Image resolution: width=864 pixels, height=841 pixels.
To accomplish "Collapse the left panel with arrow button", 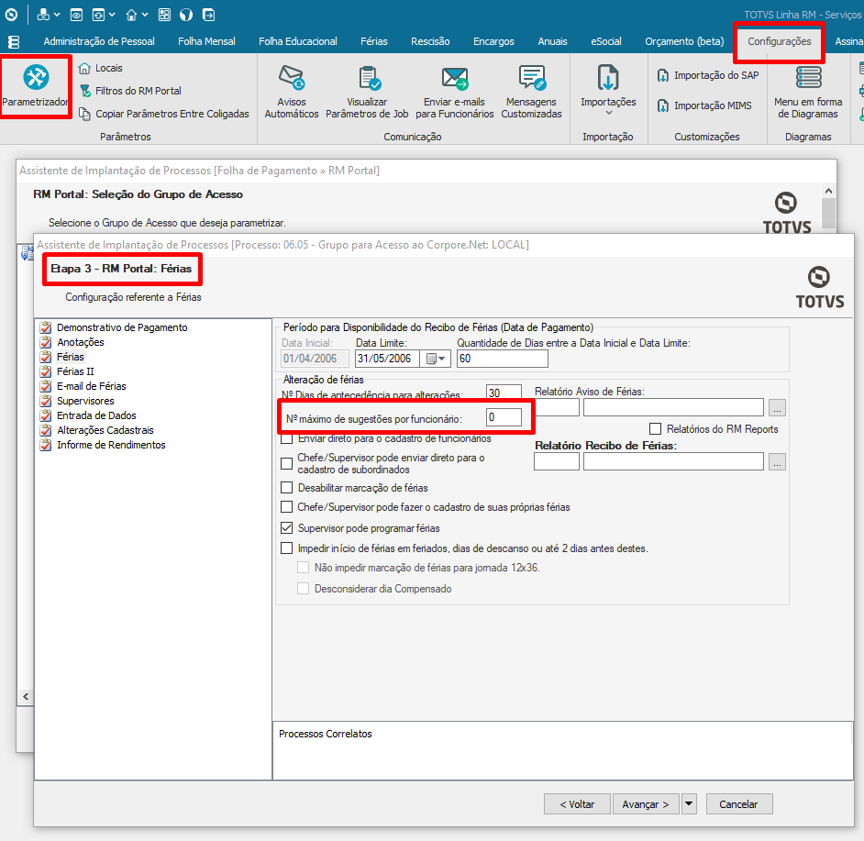I will pyautogui.click(x=26, y=697).
